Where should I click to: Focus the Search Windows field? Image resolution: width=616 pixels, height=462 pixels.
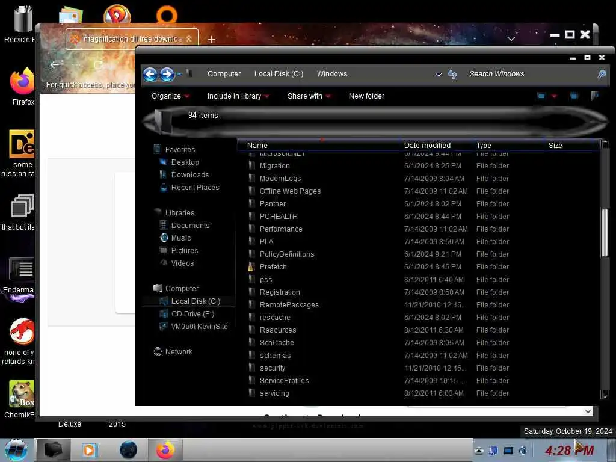[531, 74]
